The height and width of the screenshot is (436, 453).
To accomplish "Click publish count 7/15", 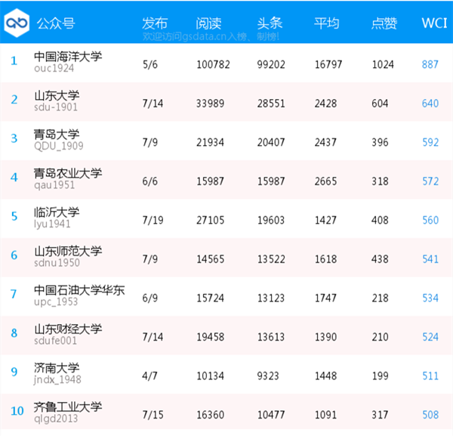I will (153, 415).
